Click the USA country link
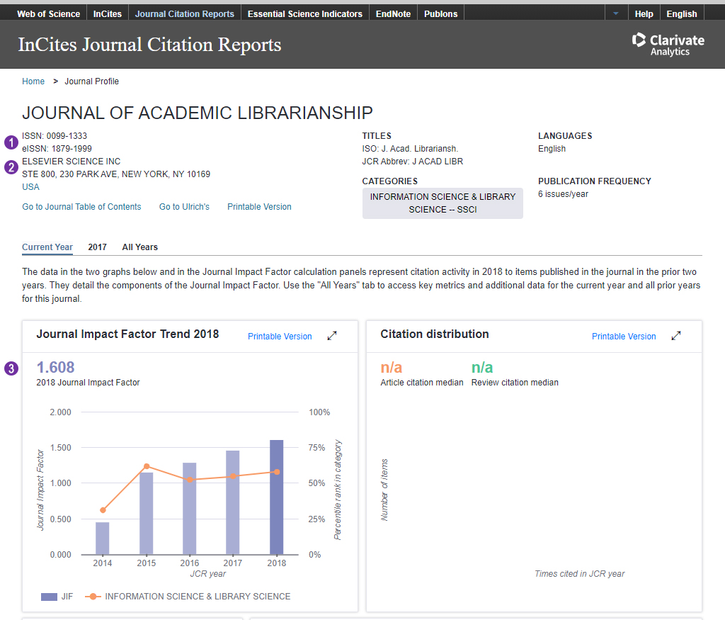 pos(30,187)
